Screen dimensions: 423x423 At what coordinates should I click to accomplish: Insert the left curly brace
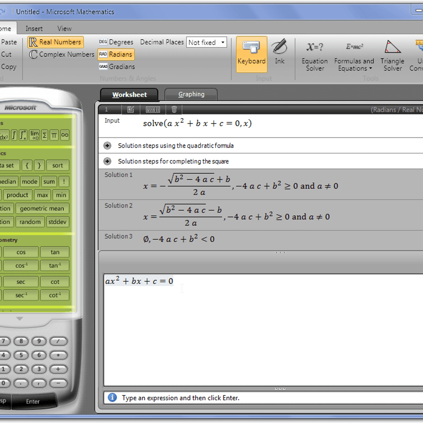(x=27, y=165)
